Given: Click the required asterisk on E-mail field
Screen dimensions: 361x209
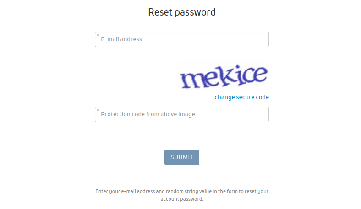Looking at the screenshot, I should (x=98, y=35).
